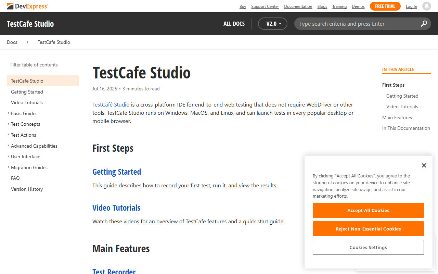Viewport: 438px width, 274px height.
Task: Focus the Filter table of contents field
Action: click(x=43, y=65)
